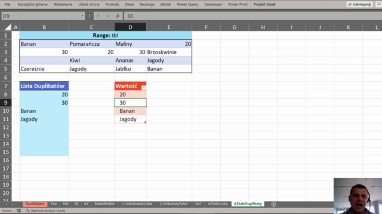Viewport: 382px width, 214px height.
Task: Open the L.UnikatowaLiczba sheet tab
Action: click(137, 204)
